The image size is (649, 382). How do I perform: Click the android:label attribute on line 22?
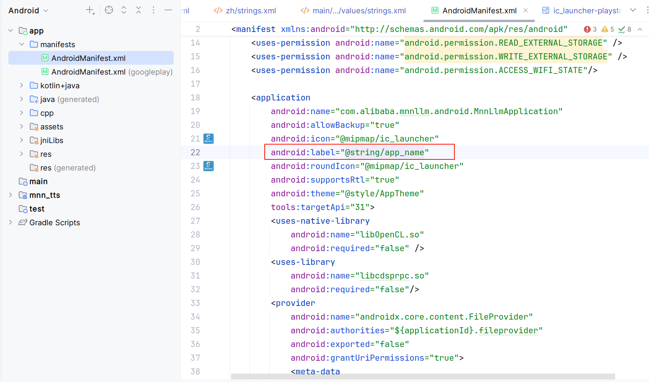tap(350, 152)
